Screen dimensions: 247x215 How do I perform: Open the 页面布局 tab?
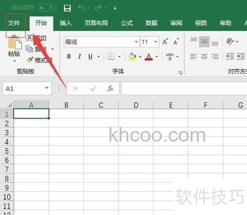click(96, 23)
